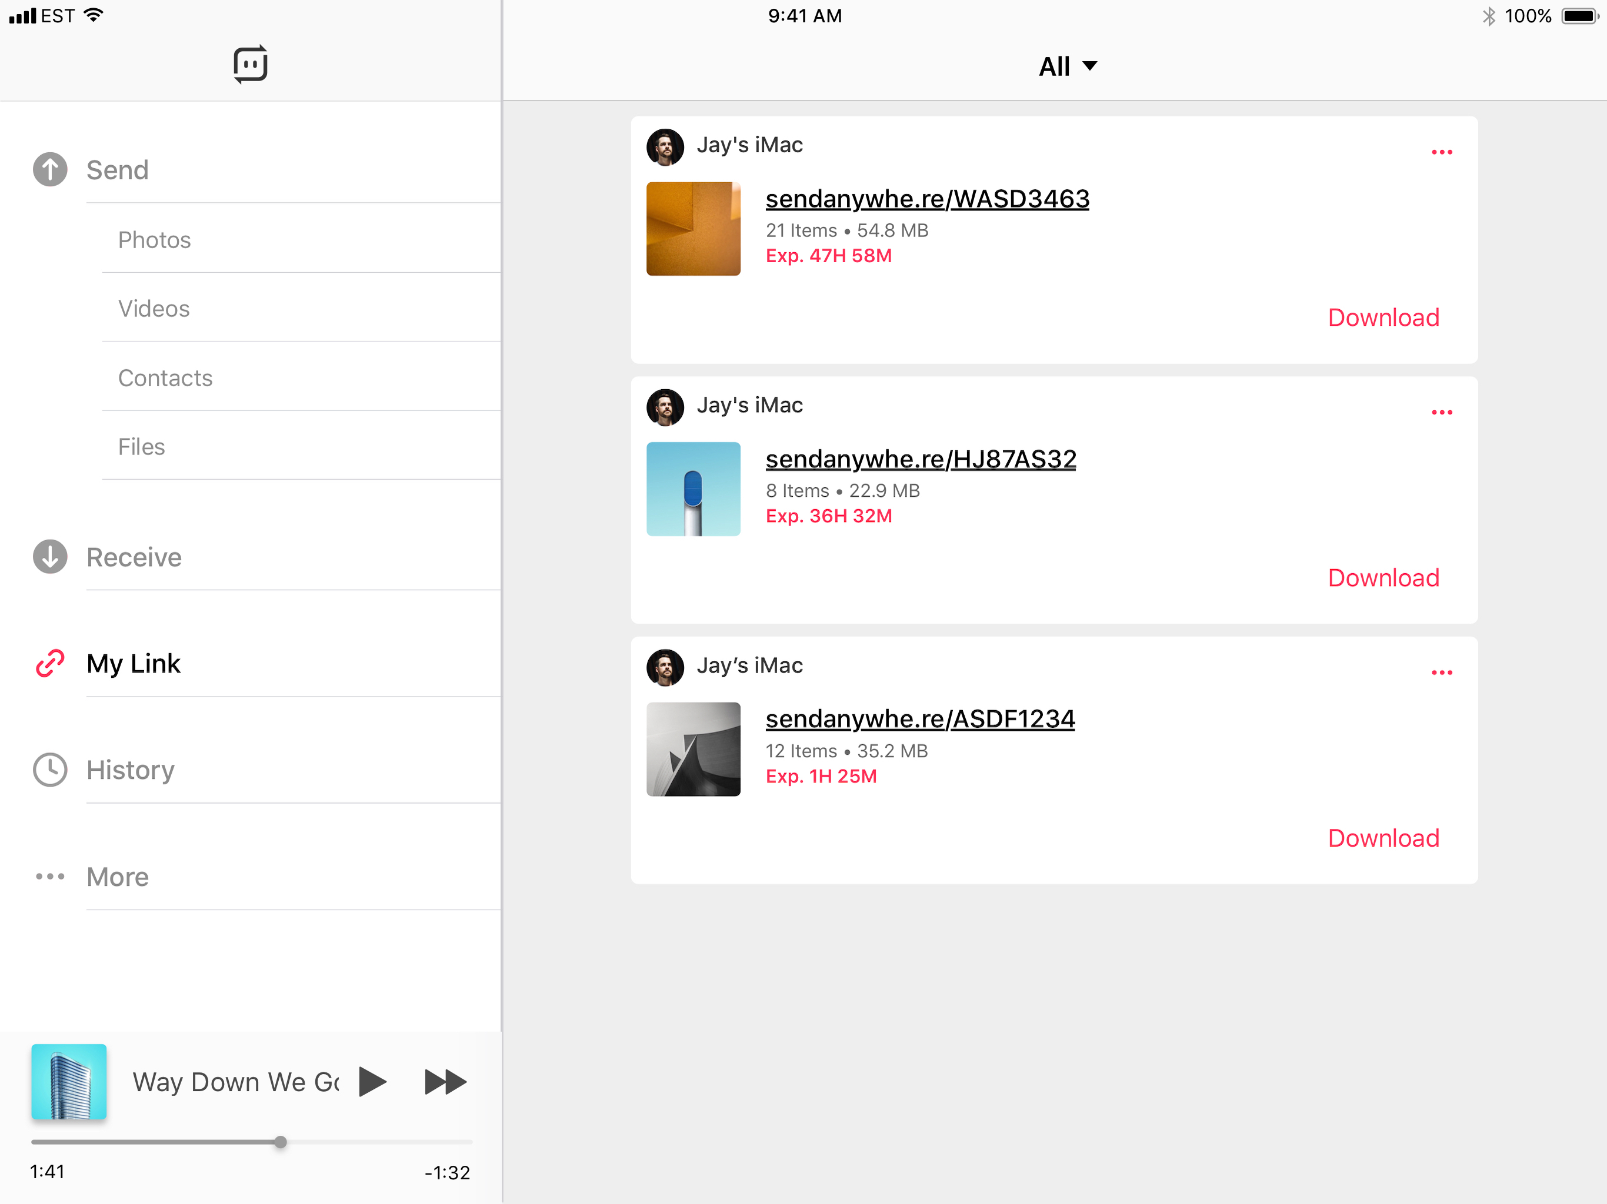The image size is (1607, 1204).
Task: Tap the orange thumbnail of first link
Action: 693,229
